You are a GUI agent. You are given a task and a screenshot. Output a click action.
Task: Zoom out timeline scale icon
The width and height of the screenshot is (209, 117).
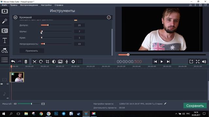[15, 104]
